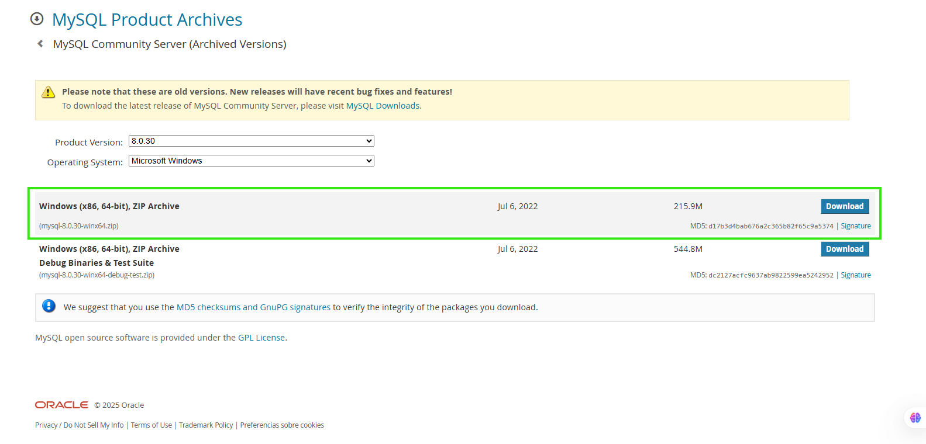Viewport: 926px width, 444px height.
Task: Click Privacy / Do Not Sell My Info
Action: [x=79, y=425]
